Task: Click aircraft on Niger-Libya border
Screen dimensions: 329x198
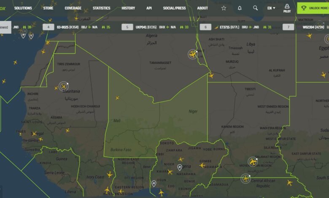Action: (x=211, y=75)
